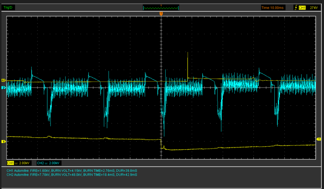
Task: Click the rising edge trigger icon
Action: click(296, 7)
